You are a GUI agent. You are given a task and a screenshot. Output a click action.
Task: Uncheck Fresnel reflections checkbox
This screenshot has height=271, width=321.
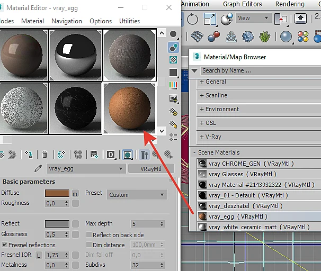[4, 245]
